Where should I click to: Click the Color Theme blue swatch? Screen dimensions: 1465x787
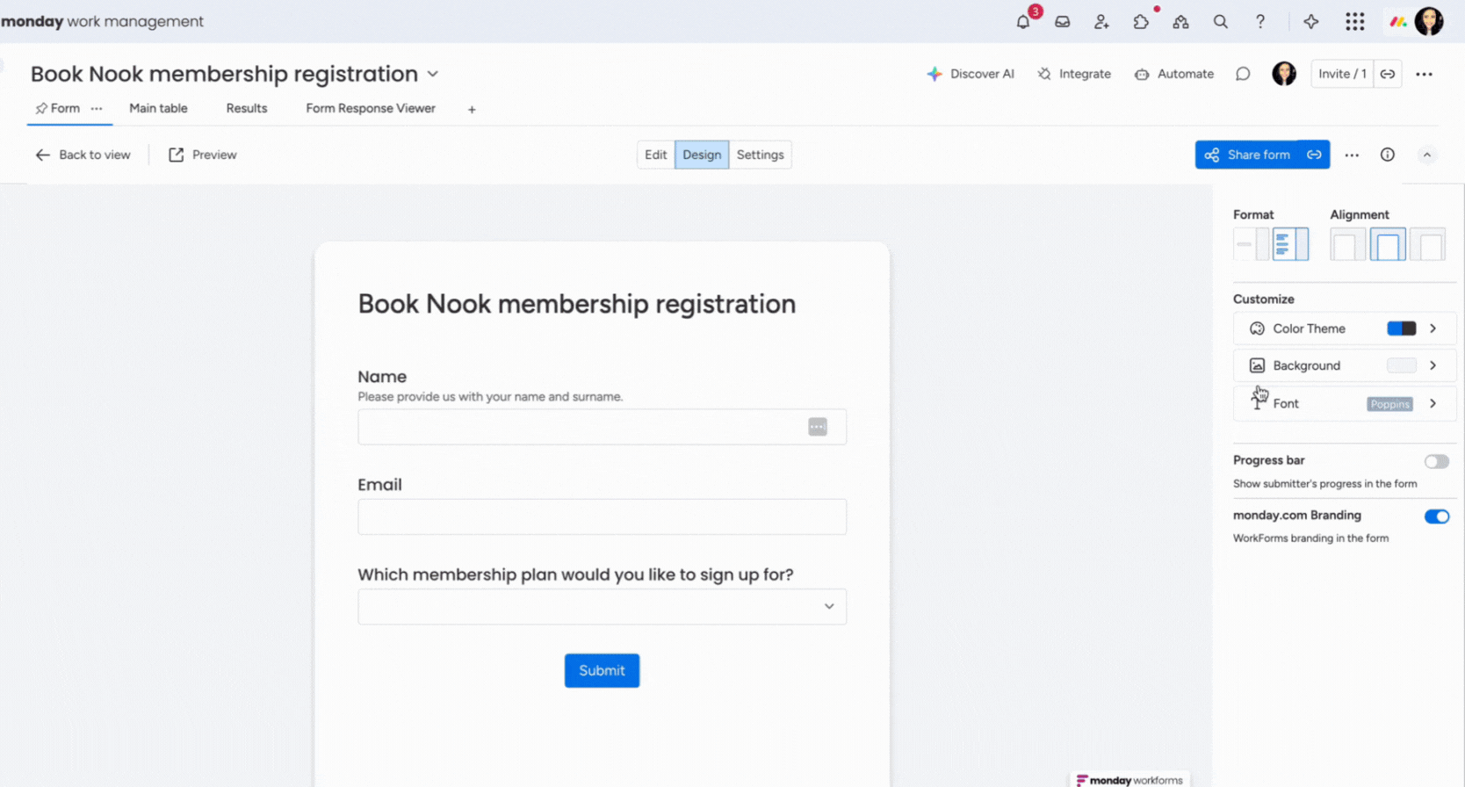(x=1402, y=329)
